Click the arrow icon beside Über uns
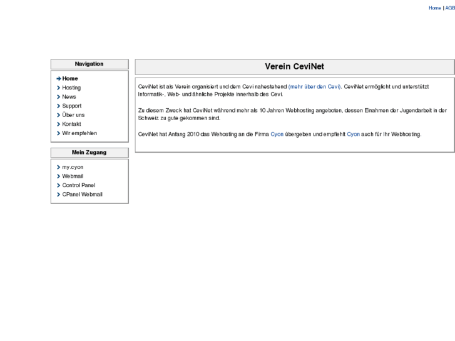Image resolution: width=455 pixels, height=341 pixels. coord(58,115)
